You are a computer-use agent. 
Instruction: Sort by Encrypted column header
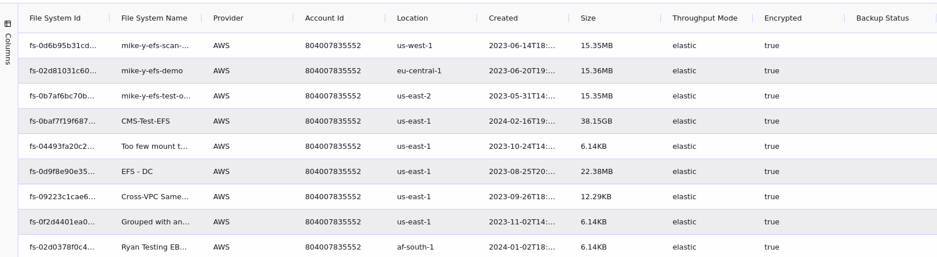[x=783, y=18]
